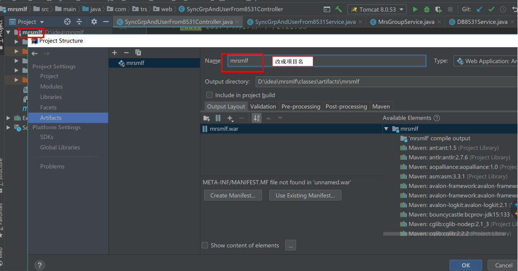
Task: Expand External Libraries node in Project tree
Action: (x=8, y=118)
